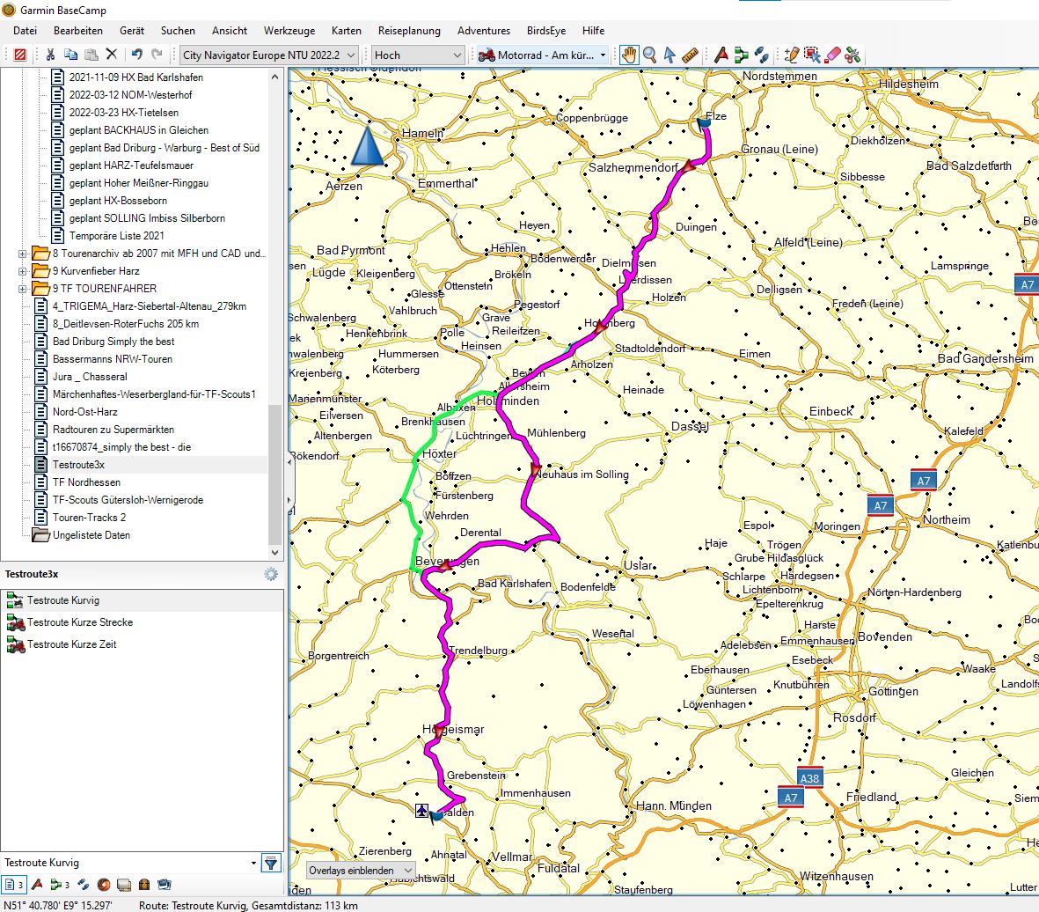
Task: Click the cut scissors icon
Action: 50,55
